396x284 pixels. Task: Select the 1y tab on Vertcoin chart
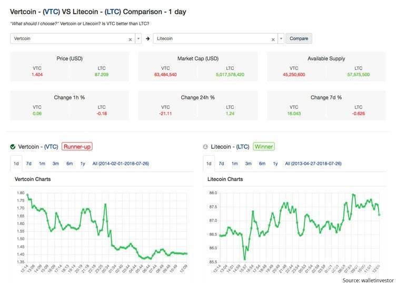pyautogui.click(x=83, y=164)
